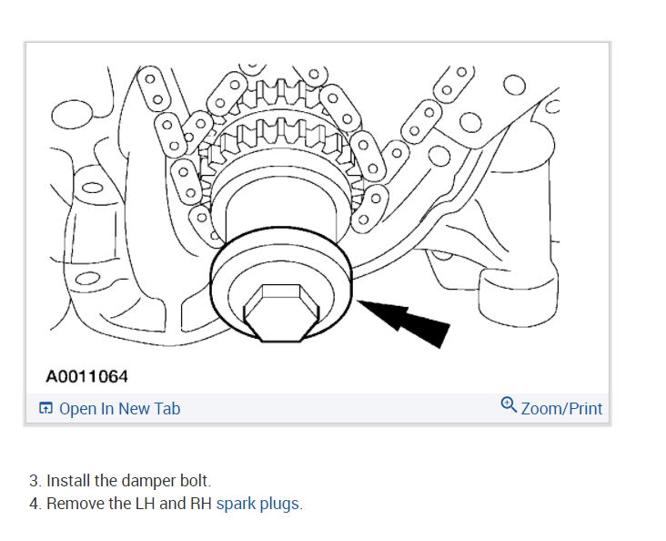This screenshot has width=666, height=541.
Task: Click the hex bolt head in the diagram
Action: (281, 313)
